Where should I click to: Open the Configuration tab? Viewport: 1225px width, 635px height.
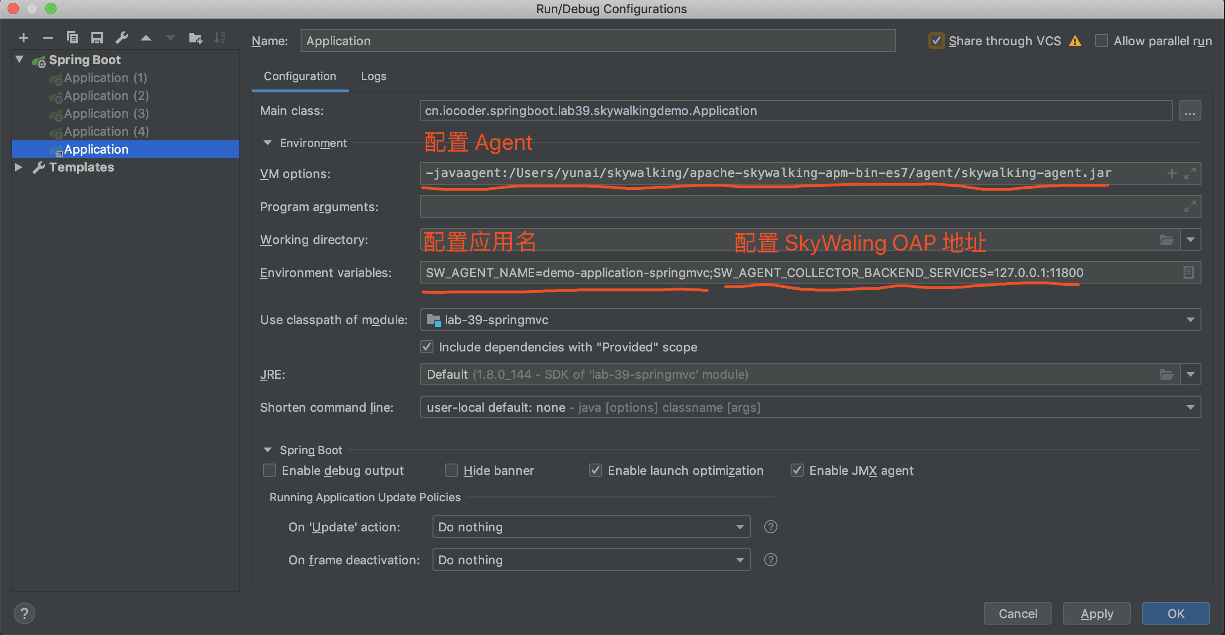coord(300,76)
